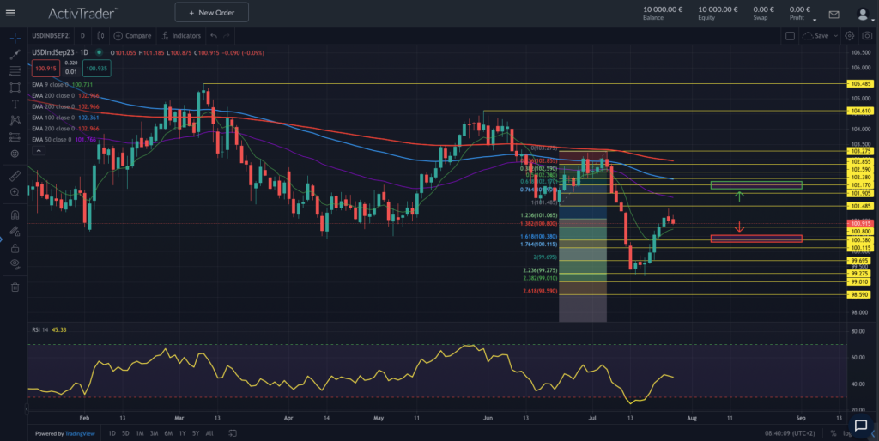Toggle hide all drawings eye icon
879x441 pixels.
pyautogui.click(x=15, y=264)
